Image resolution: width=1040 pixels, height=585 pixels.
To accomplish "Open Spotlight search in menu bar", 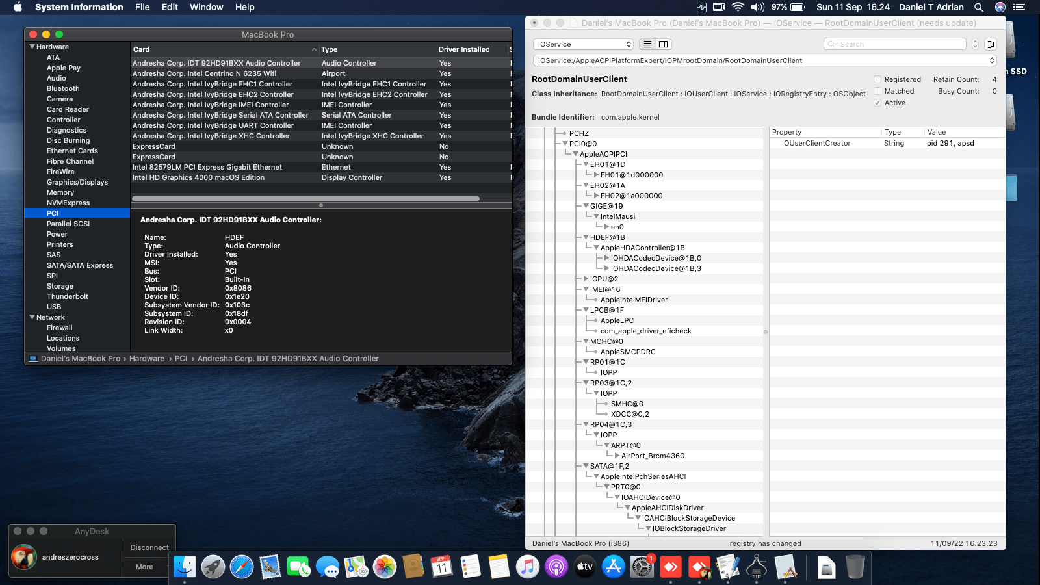I will point(979,7).
